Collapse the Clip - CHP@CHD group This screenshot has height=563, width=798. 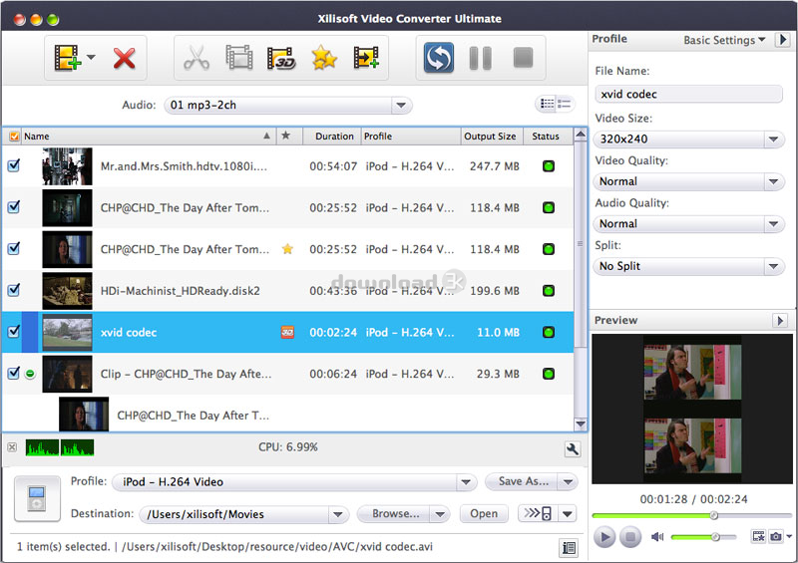click(30, 374)
